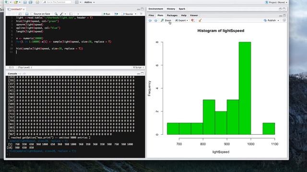
Task: Maximize the Plots pane
Action: coord(284,15)
